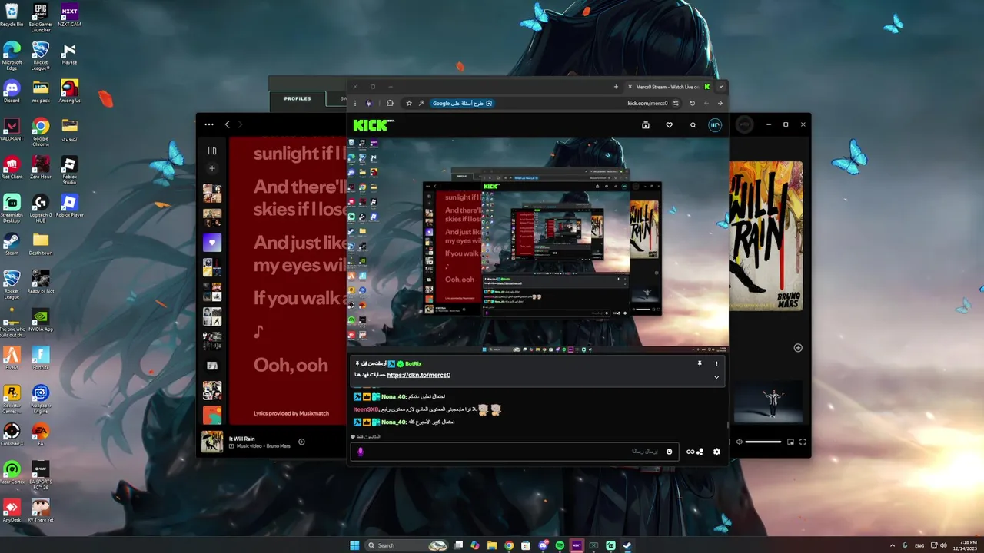This screenshot has height=553, width=984.
Task: Click the Ask Google about this page chip
Action: click(462, 103)
